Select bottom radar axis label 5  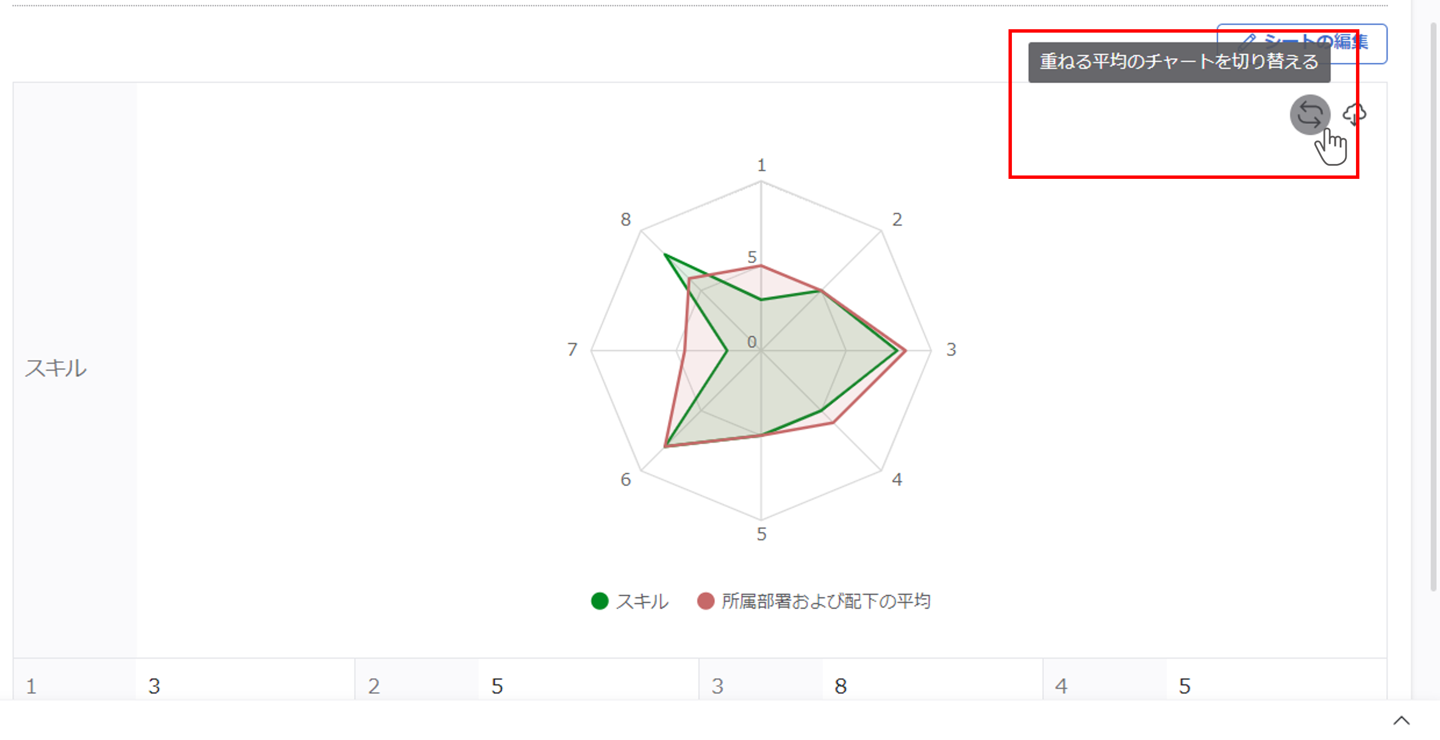pos(761,534)
